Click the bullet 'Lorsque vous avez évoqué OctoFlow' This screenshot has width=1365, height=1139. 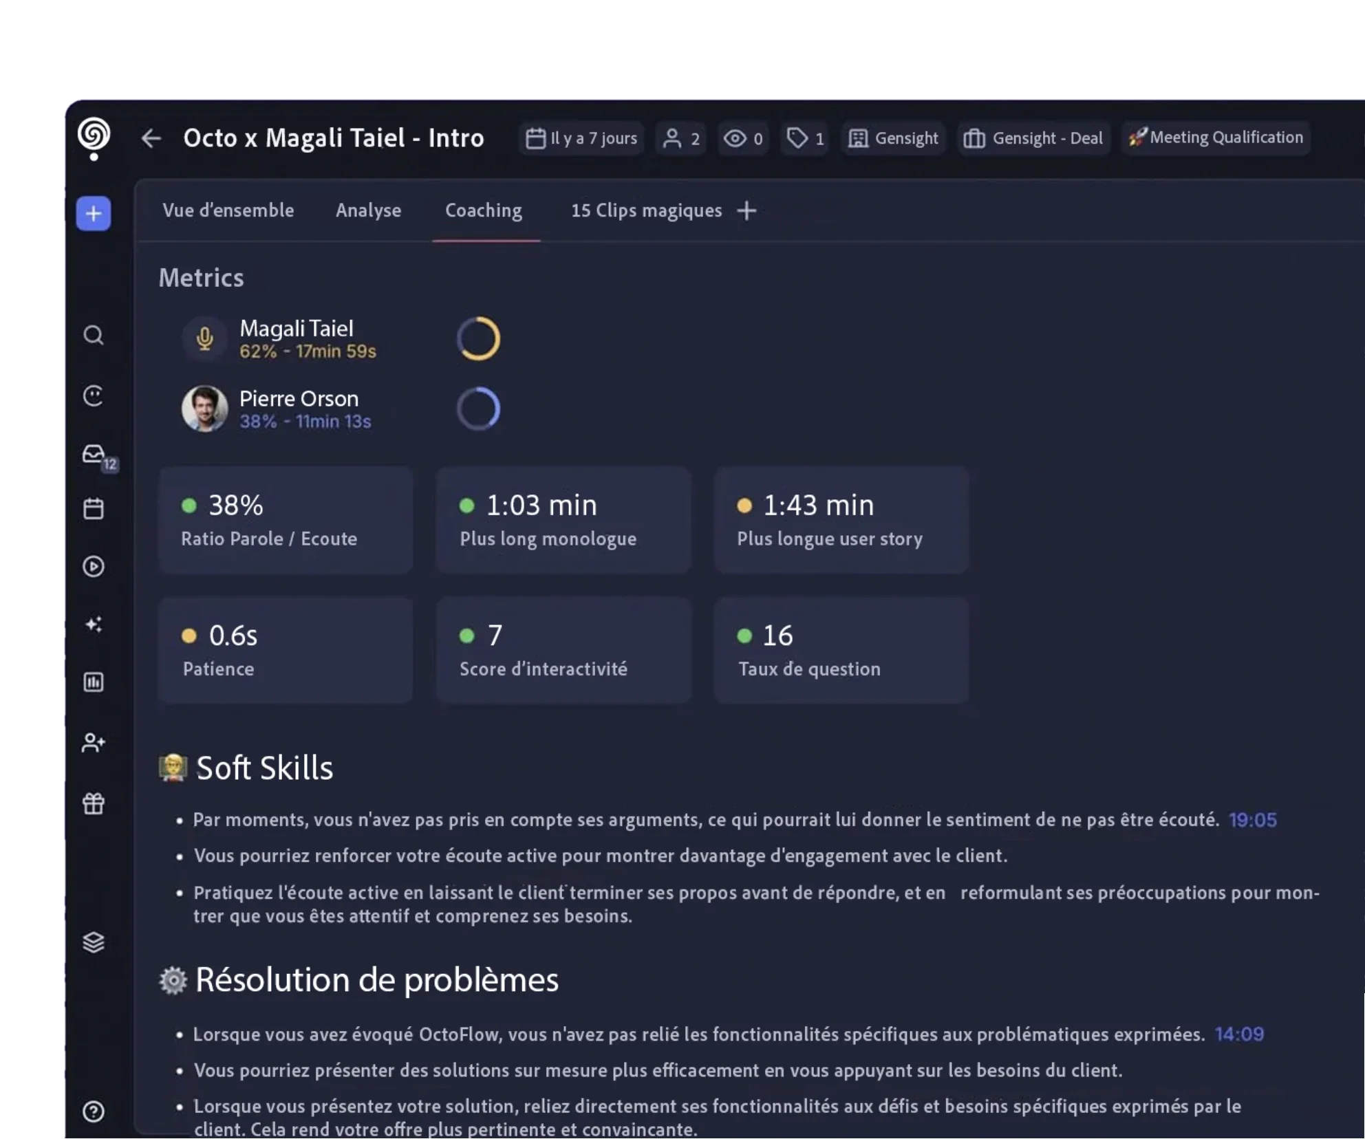(699, 1034)
